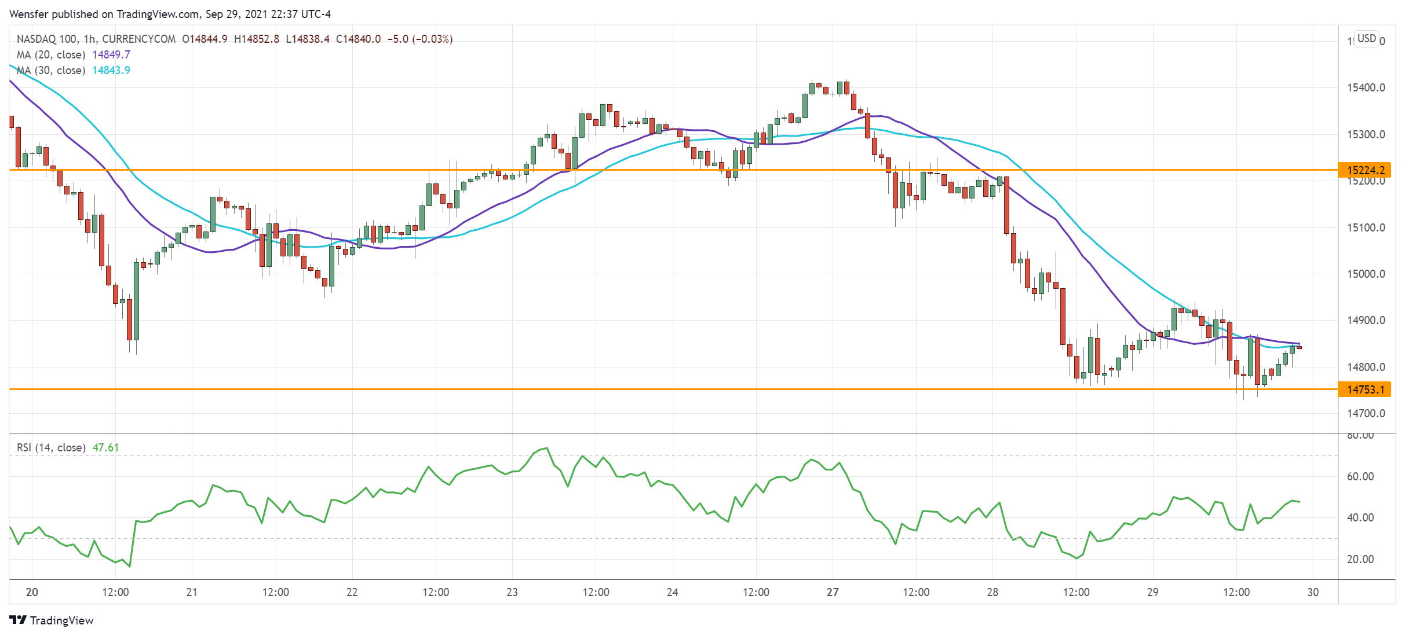Click the date label 30 on time axis
The width and height of the screenshot is (1405, 636).
[1313, 592]
